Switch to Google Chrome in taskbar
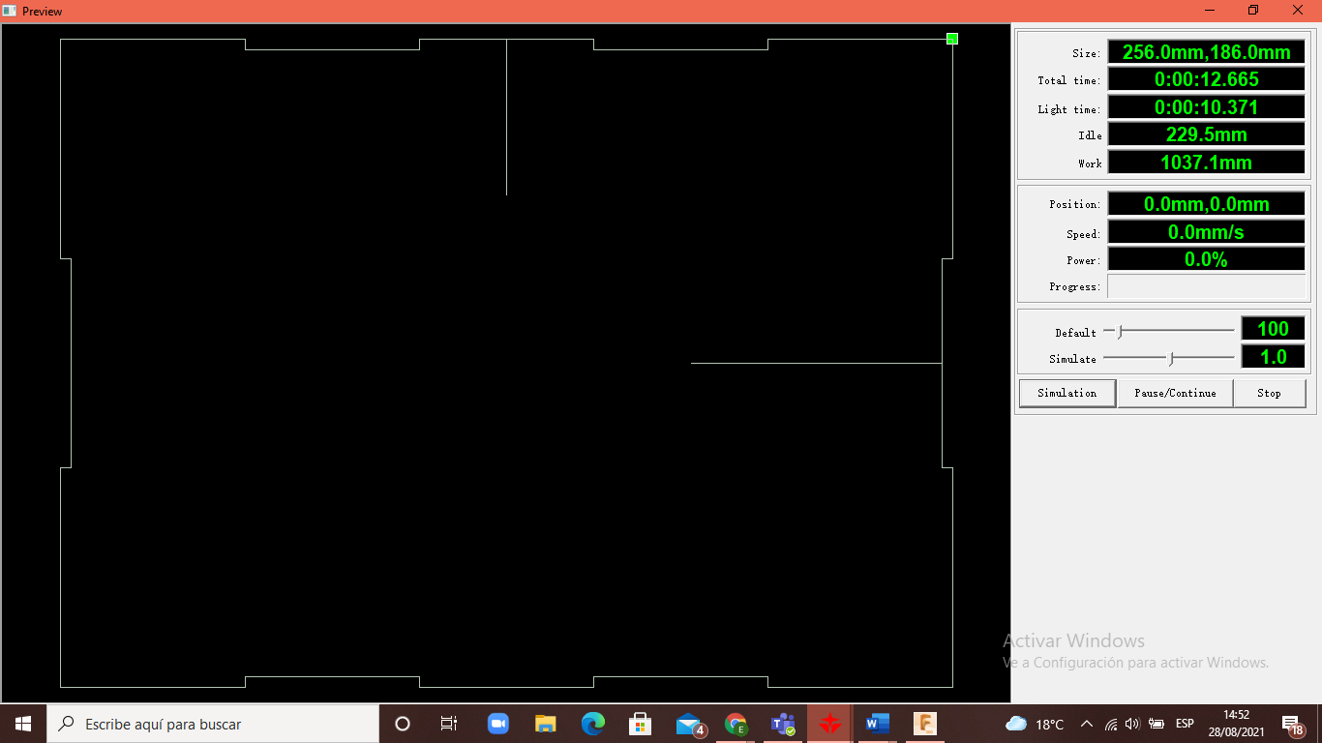1322x743 pixels. pyautogui.click(x=736, y=724)
